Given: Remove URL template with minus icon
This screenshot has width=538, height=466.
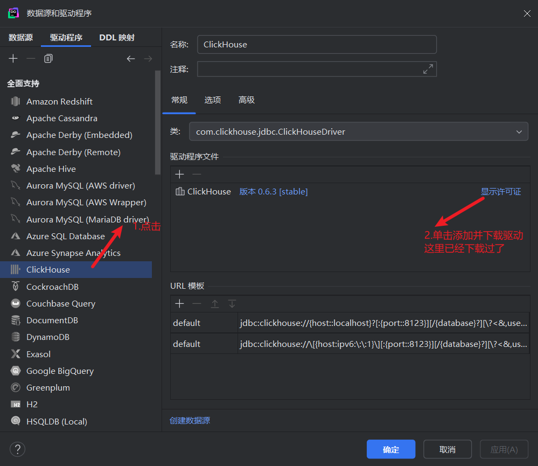Looking at the screenshot, I should click(197, 304).
